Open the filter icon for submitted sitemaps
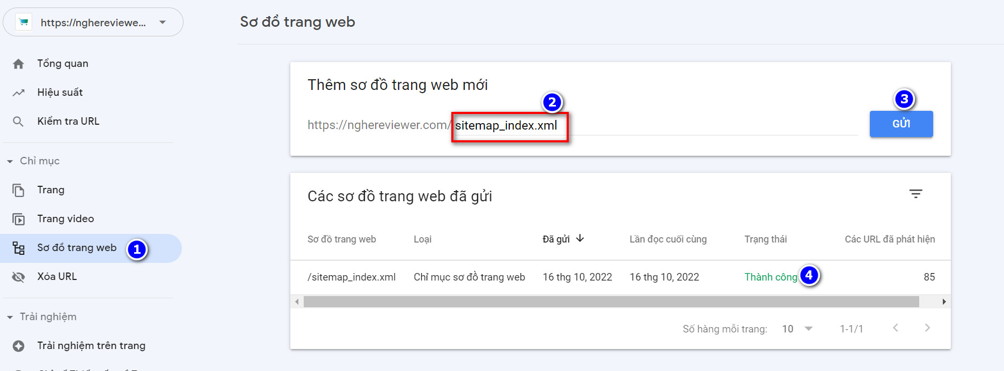The width and height of the screenshot is (1004, 371). (x=915, y=194)
